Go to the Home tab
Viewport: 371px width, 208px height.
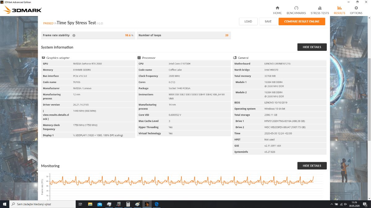click(277, 10)
